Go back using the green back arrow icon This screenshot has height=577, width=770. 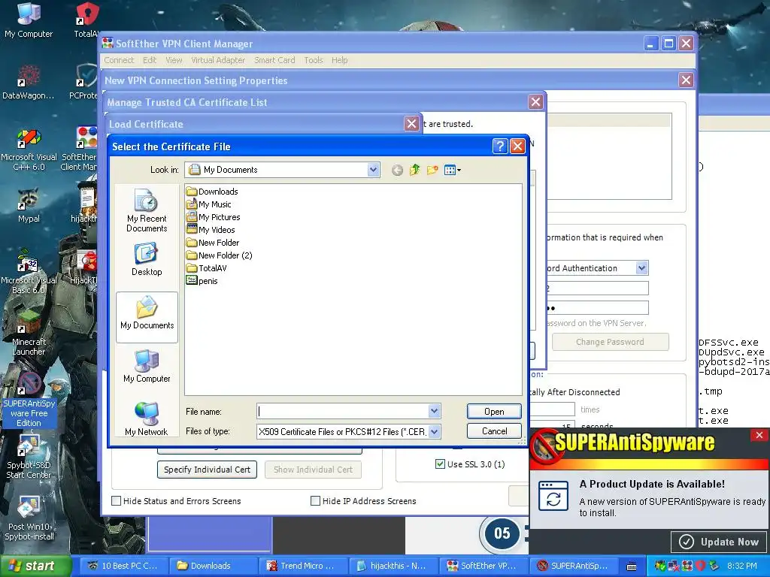(397, 171)
